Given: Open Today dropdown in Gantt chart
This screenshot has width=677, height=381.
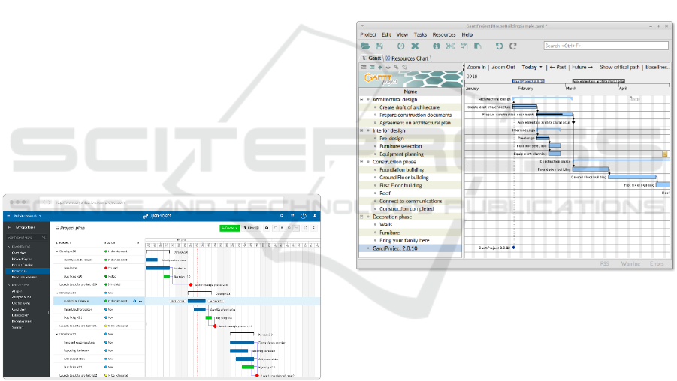Looking at the screenshot, I should (532, 67).
